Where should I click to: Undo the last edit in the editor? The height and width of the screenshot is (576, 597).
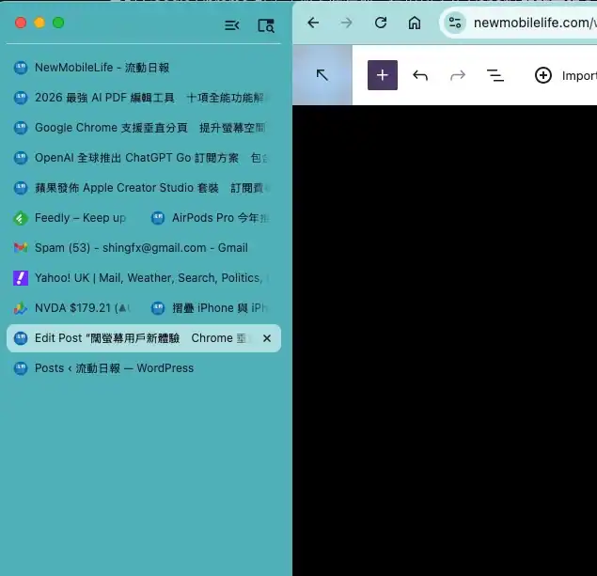tap(420, 75)
